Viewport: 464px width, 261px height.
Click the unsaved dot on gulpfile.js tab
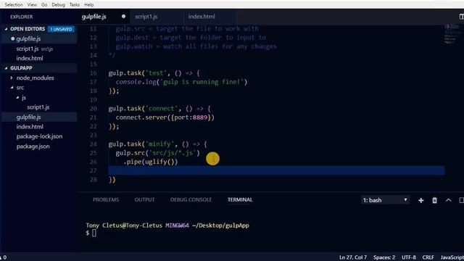click(123, 17)
